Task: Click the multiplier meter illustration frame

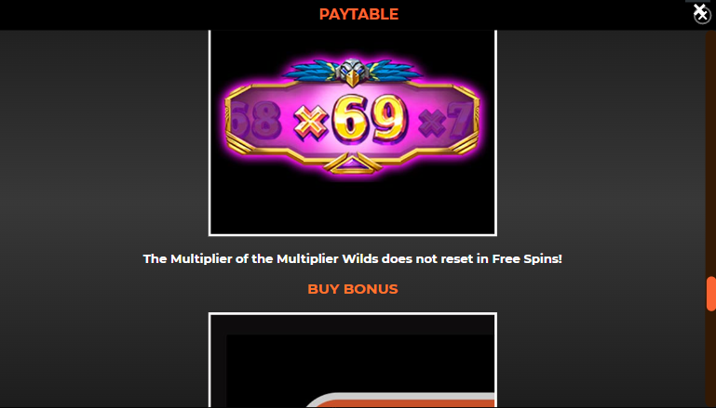Action: point(353,133)
